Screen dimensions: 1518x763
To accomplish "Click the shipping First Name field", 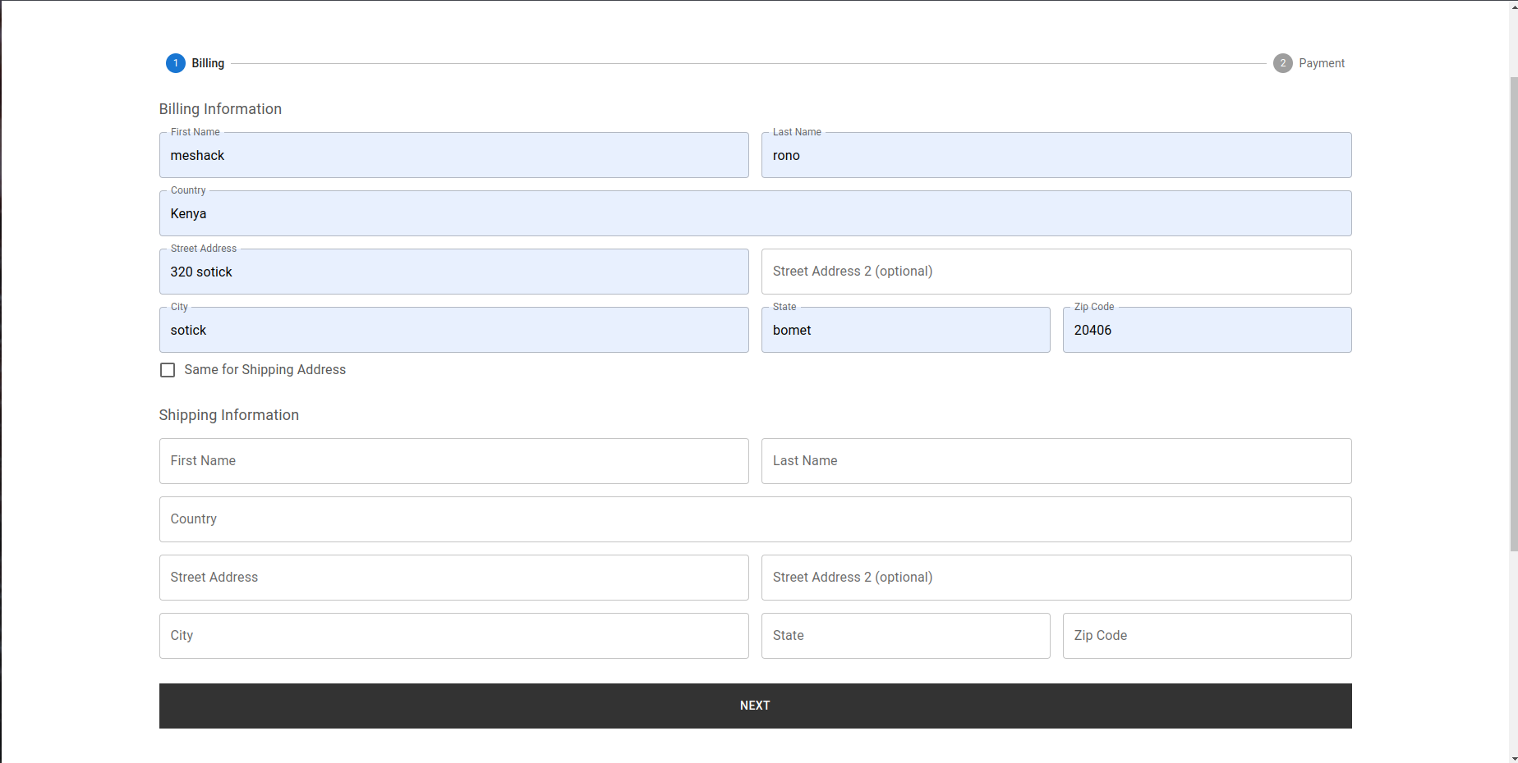I will pos(453,461).
